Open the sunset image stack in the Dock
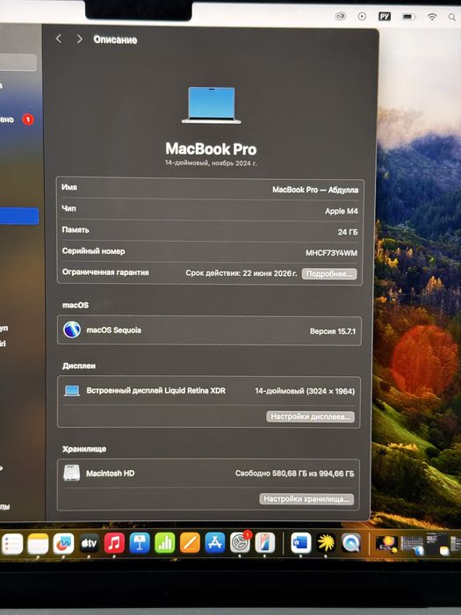Image resolution: width=461 pixels, height=615 pixels. 387,544
